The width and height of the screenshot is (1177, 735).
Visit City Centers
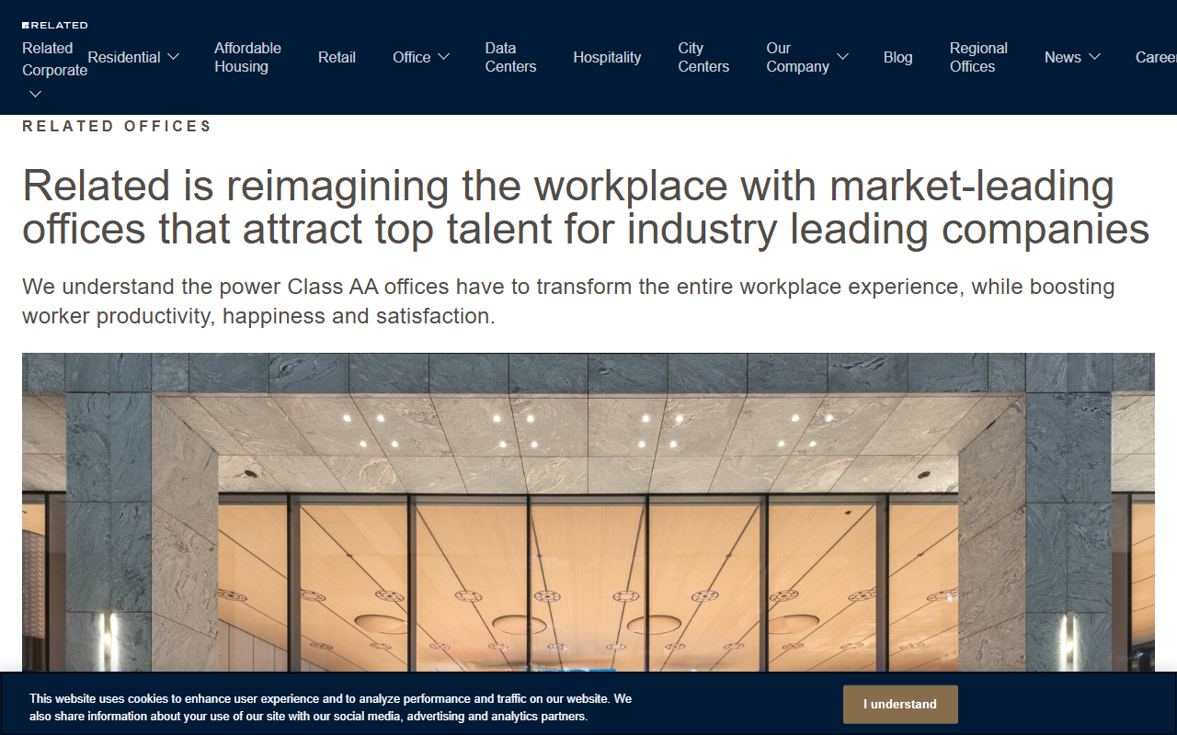[x=703, y=57]
